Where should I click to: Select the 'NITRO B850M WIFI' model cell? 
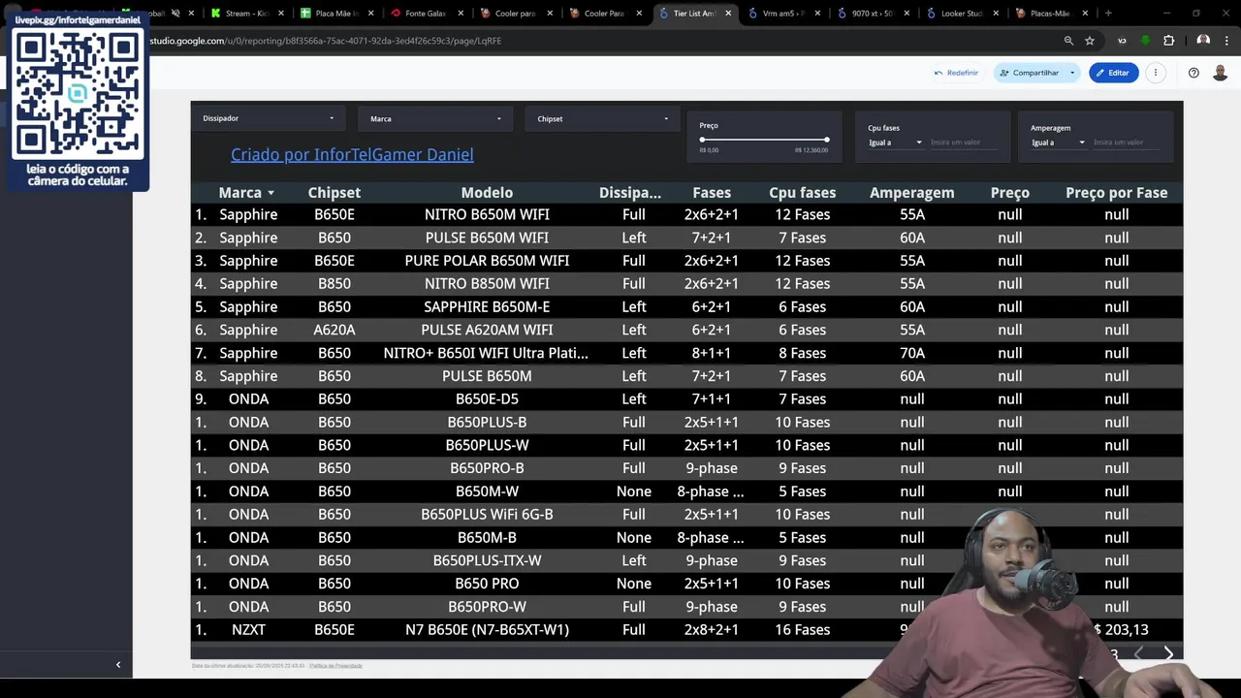tap(487, 284)
